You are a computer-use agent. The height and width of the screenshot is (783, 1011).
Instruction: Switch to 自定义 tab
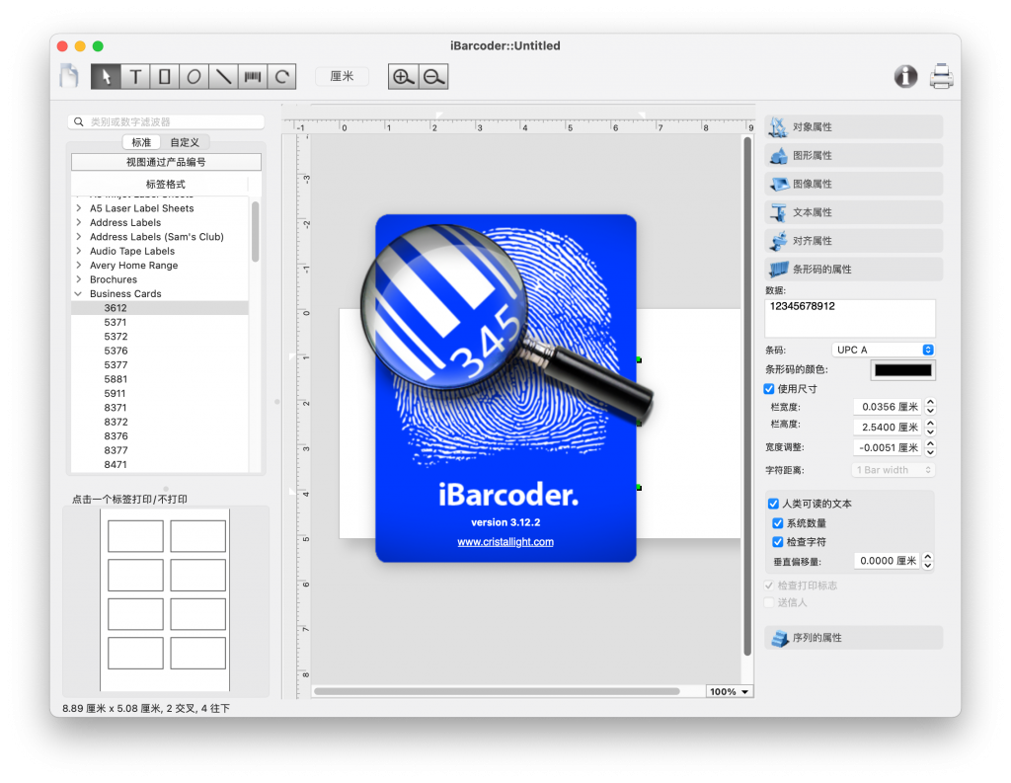point(185,142)
